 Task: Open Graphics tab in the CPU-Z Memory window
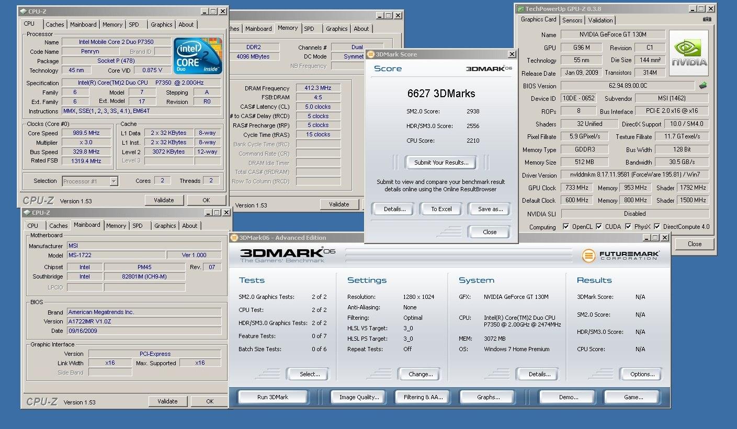(336, 29)
